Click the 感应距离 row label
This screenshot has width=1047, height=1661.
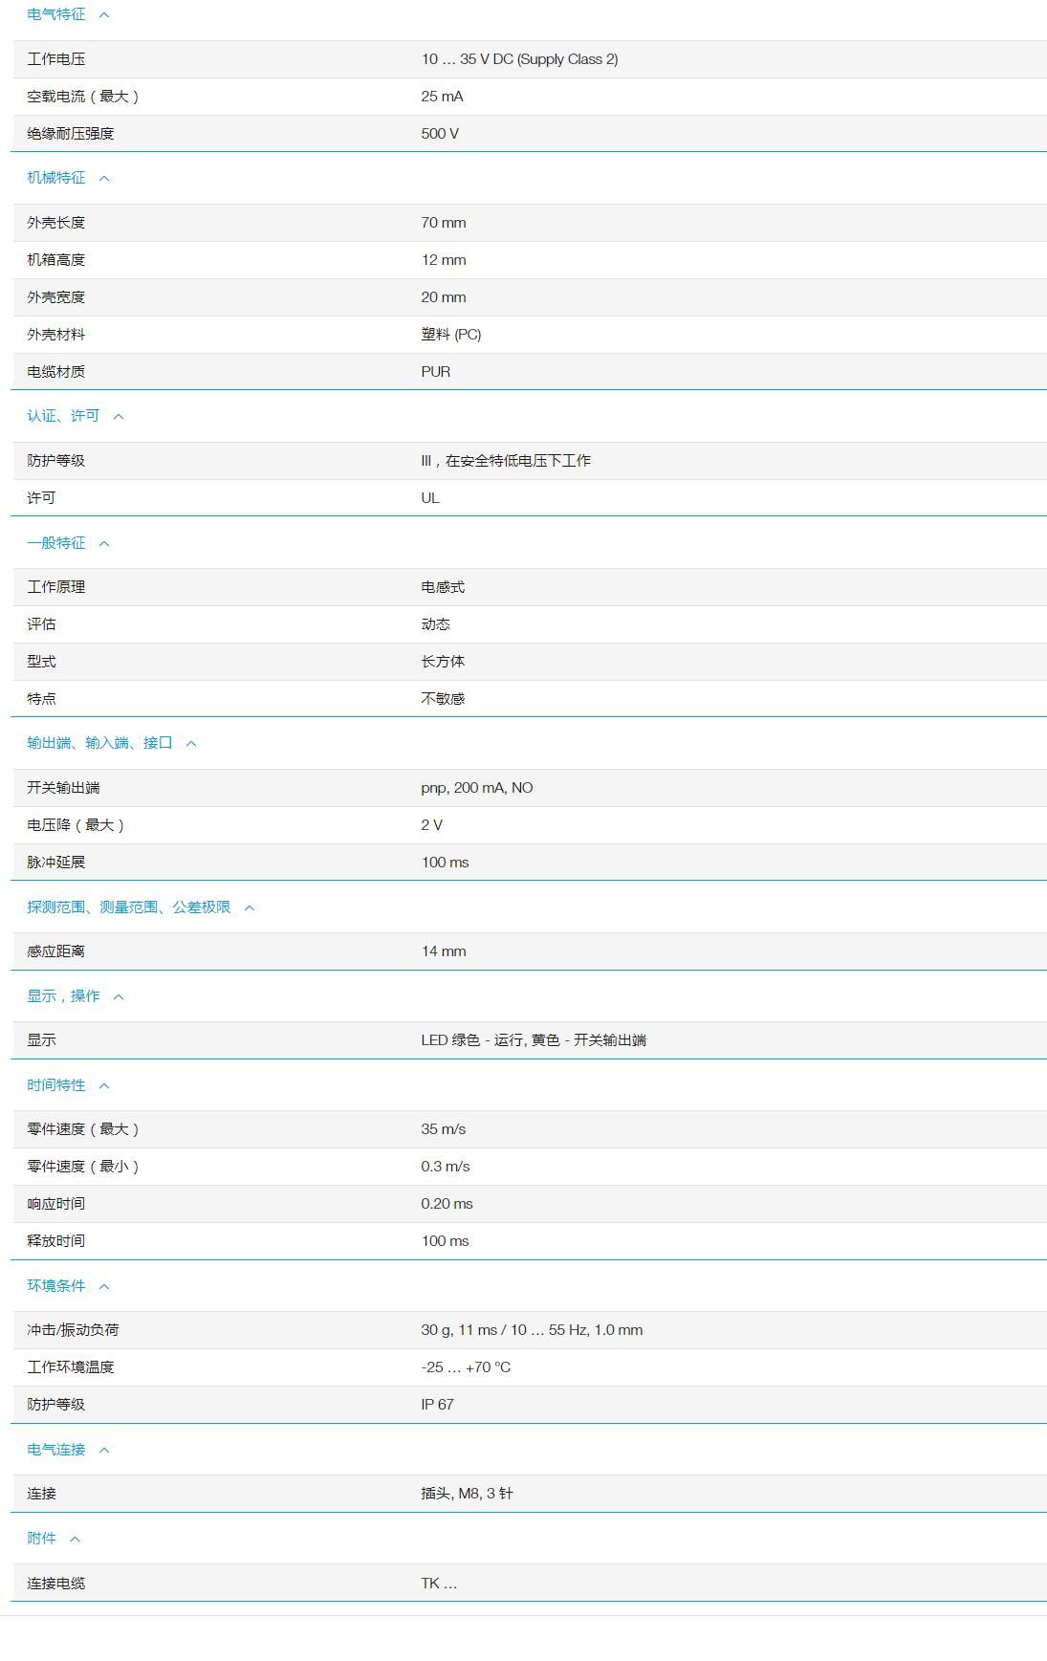(56, 951)
